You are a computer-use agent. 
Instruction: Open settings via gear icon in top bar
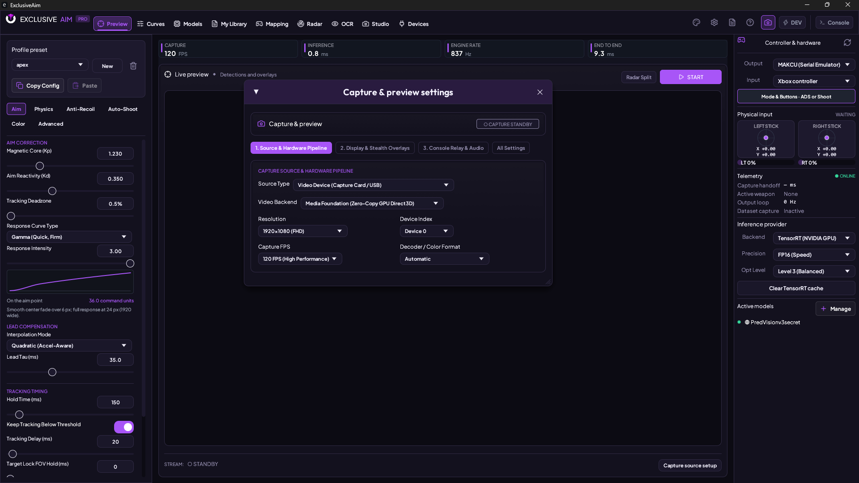pyautogui.click(x=714, y=23)
